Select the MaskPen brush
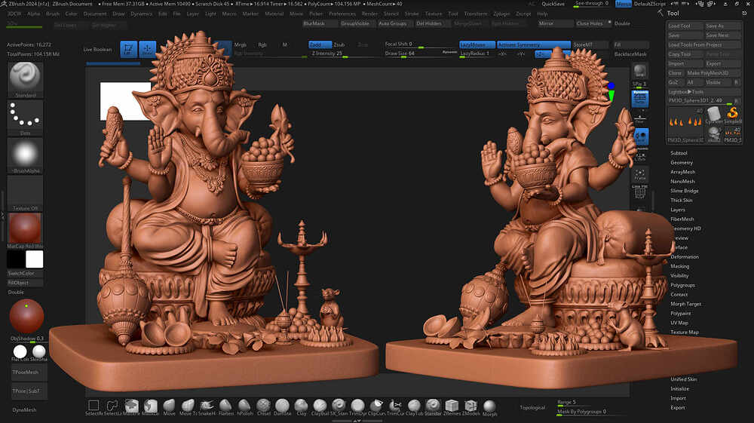The width and height of the screenshot is (754, 423). pos(131,406)
